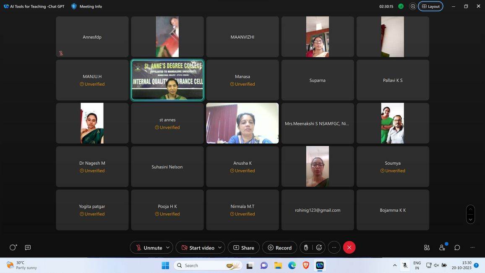The width and height of the screenshot is (485, 273).
Task: Click the zoom magnifier icon near Layout
Action: [413, 6]
